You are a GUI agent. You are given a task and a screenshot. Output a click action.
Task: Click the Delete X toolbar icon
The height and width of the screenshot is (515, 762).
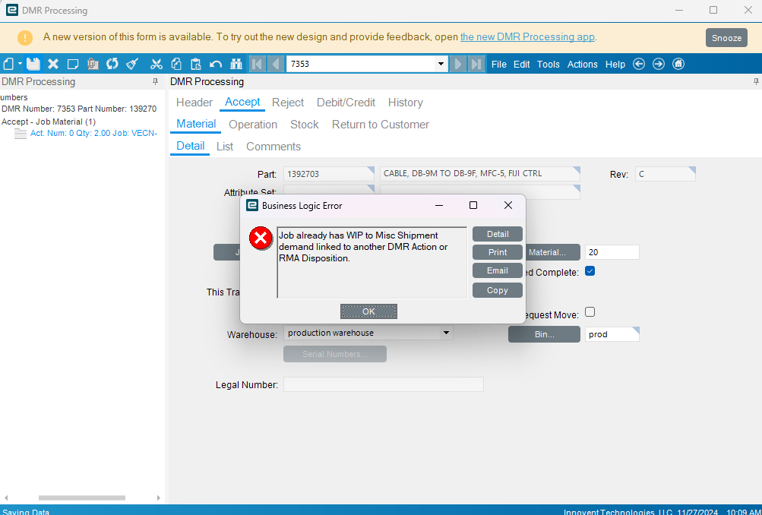coord(53,64)
